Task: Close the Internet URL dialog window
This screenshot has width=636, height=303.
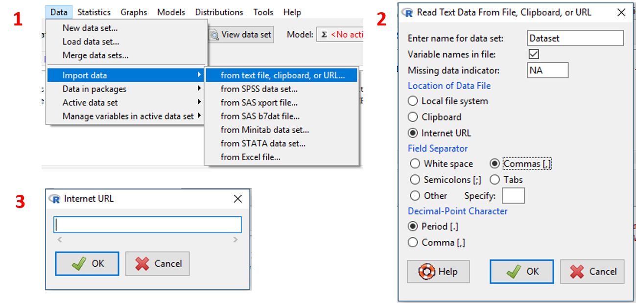Action: pyautogui.click(x=238, y=199)
